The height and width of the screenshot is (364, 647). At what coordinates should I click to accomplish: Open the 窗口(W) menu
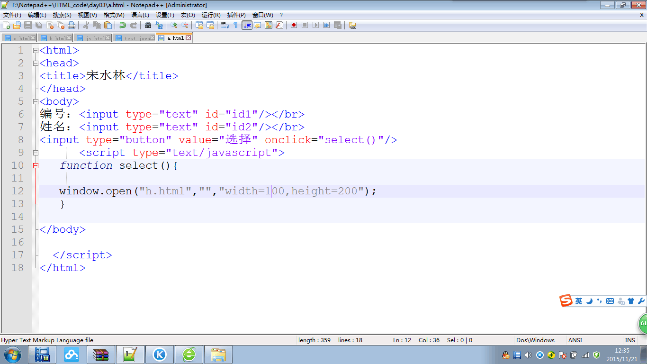[262, 15]
